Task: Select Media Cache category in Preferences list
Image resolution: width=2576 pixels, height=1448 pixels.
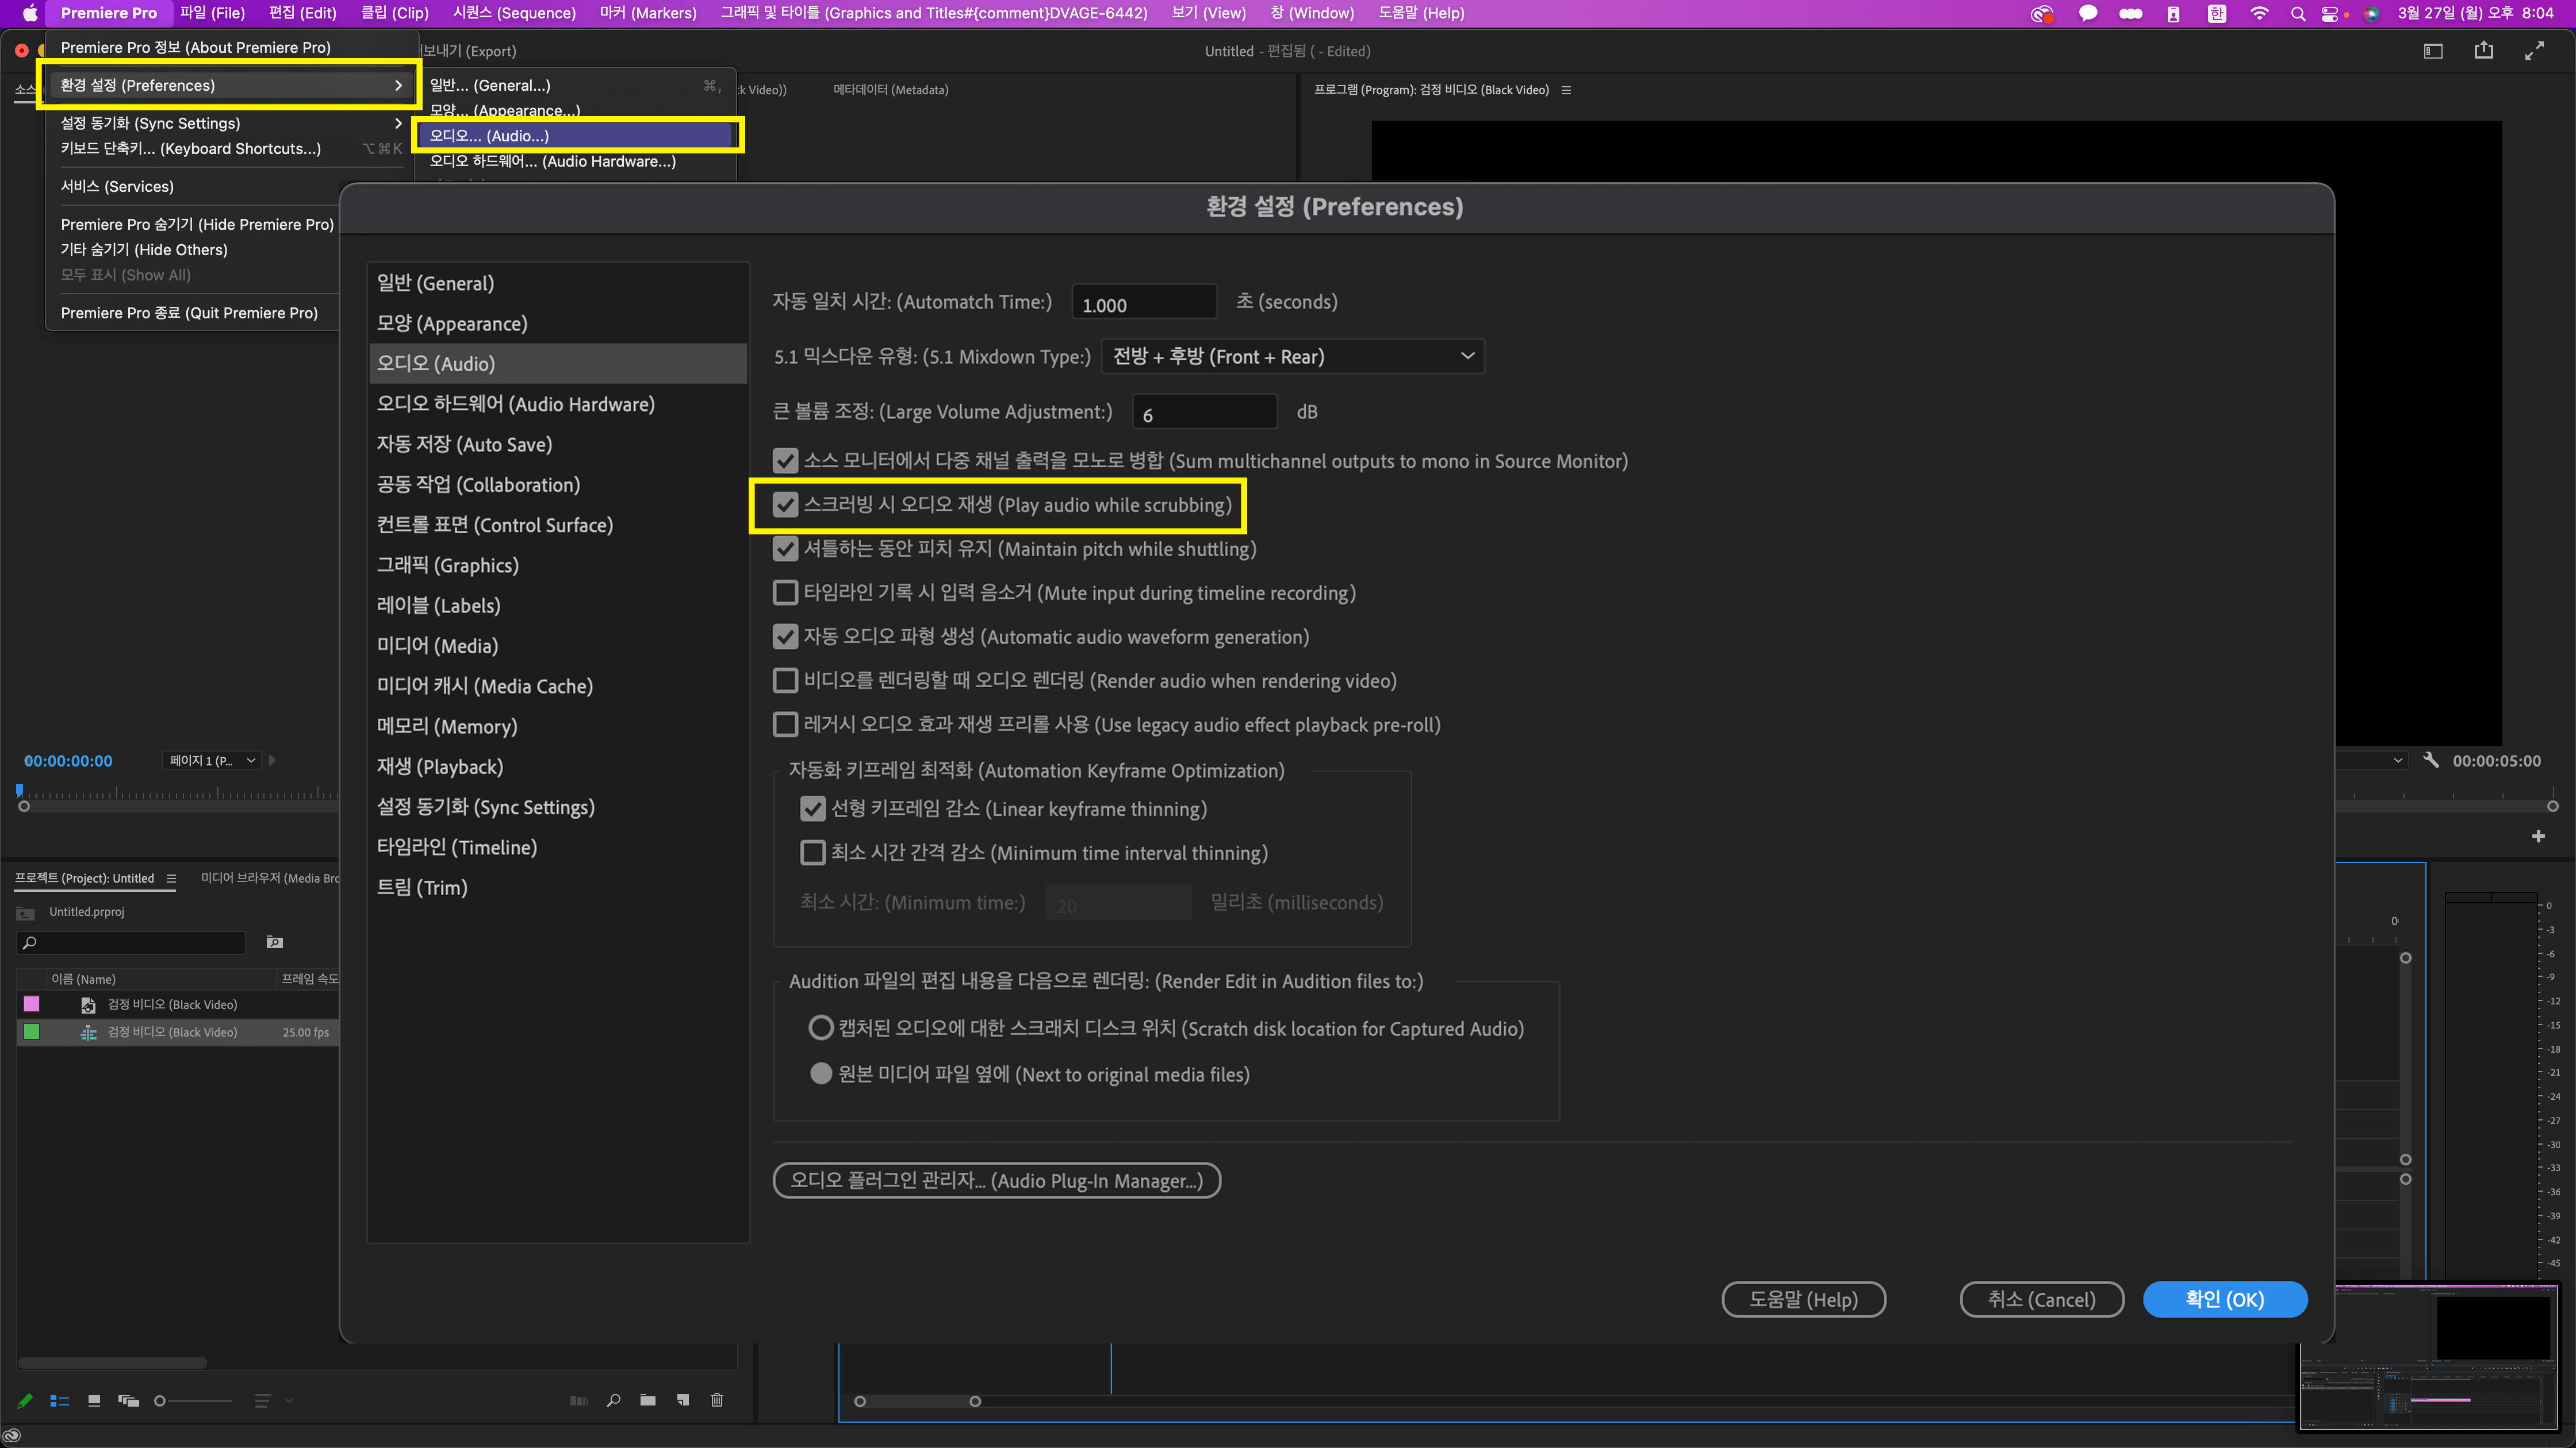Action: point(558,686)
